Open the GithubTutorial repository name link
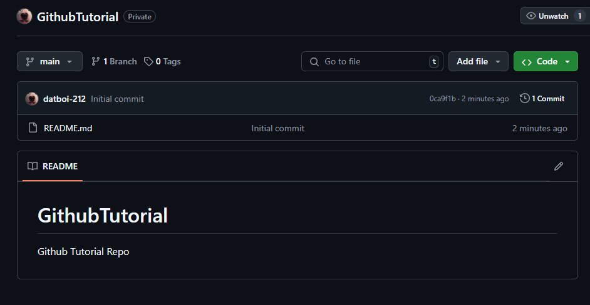Screen dimensions: 590x305 point(78,17)
